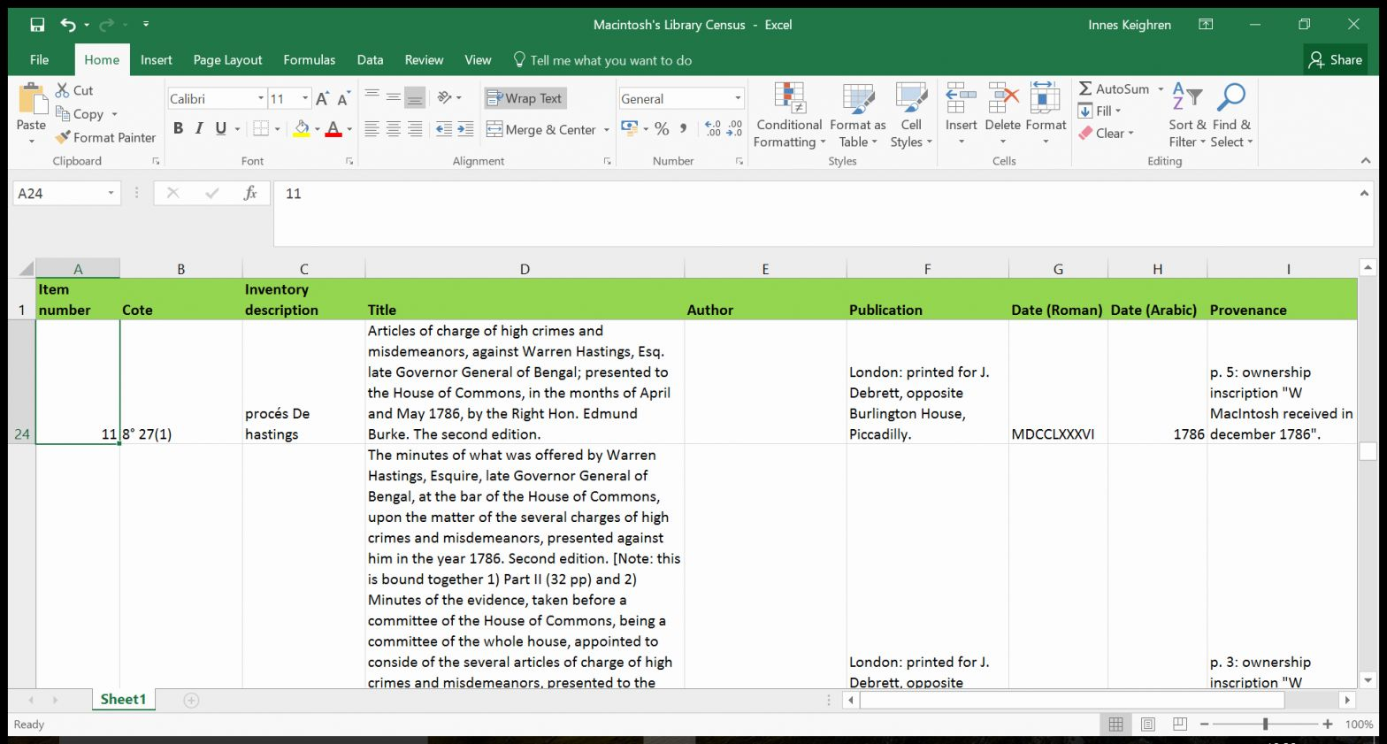Open the Page Layout ribbon tab

click(x=227, y=60)
